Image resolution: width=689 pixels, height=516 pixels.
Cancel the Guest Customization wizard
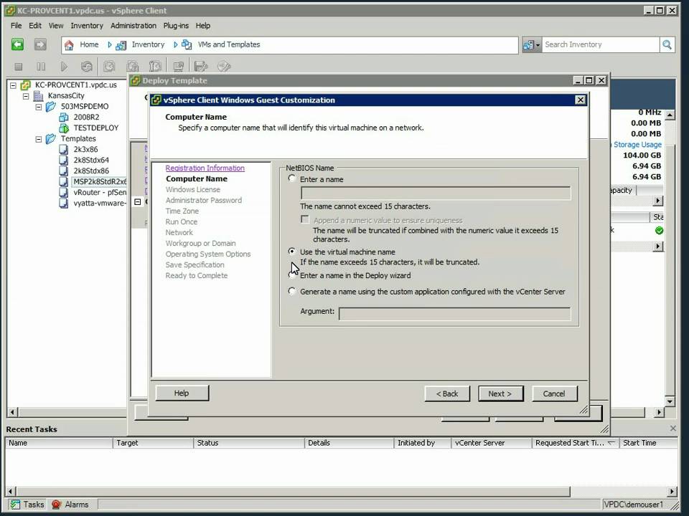click(x=554, y=393)
